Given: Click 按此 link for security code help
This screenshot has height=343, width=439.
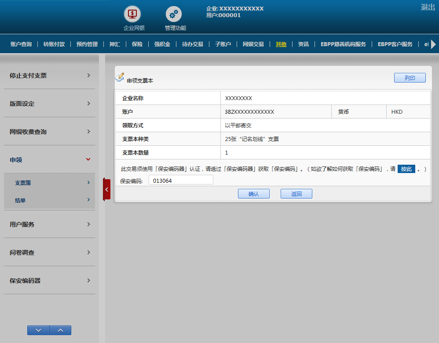Looking at the screenshot, I should click(x=406, y=169).
